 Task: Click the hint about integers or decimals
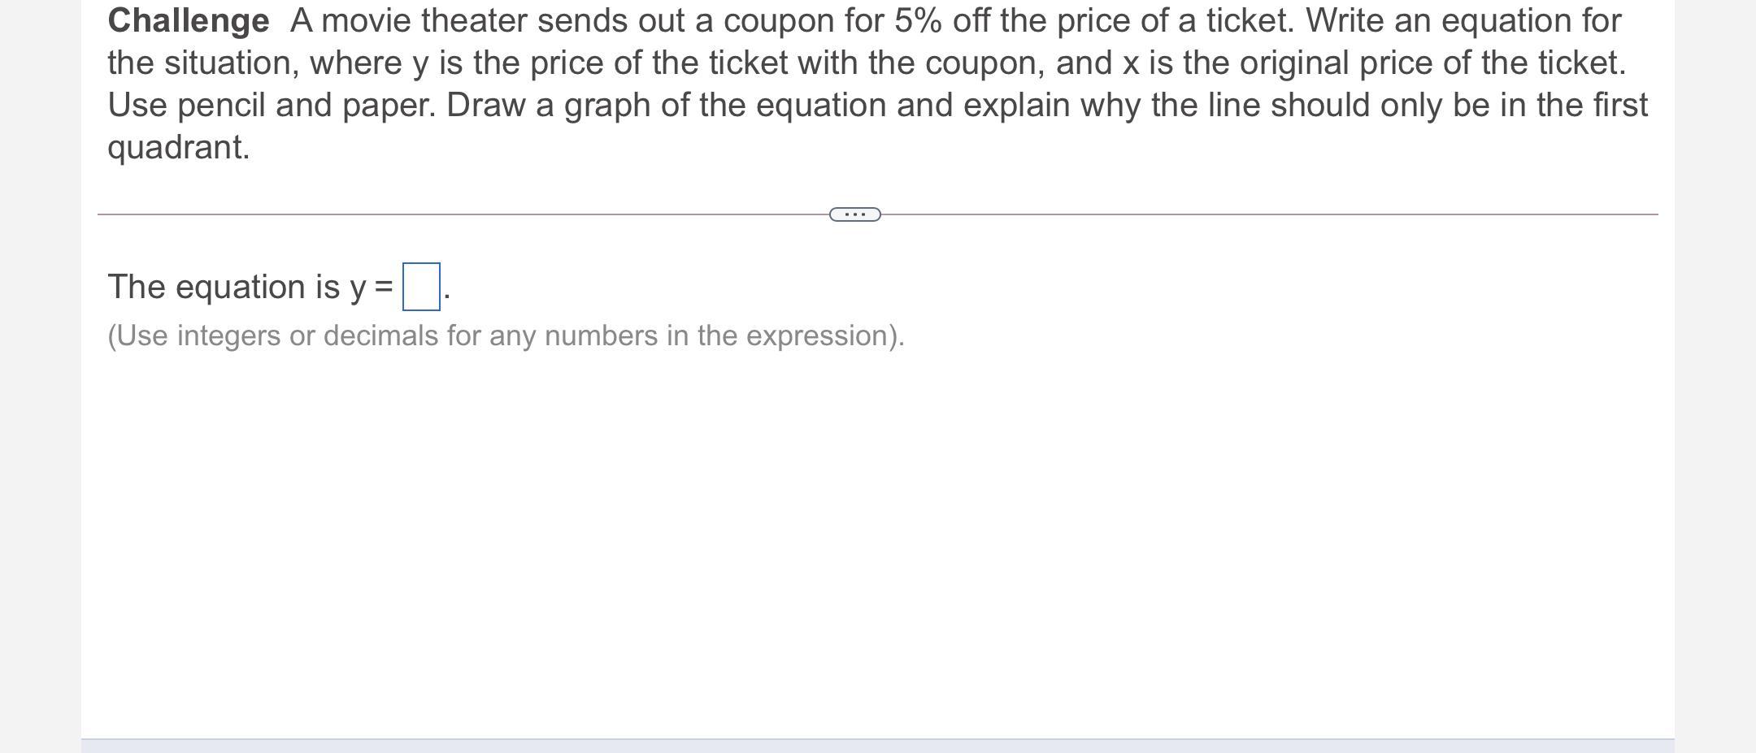pos(506,335)
